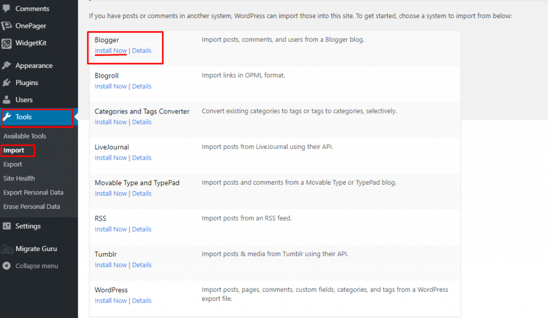View Details for the Blogroll importer

pyautogui.click(x=141, y=86)
